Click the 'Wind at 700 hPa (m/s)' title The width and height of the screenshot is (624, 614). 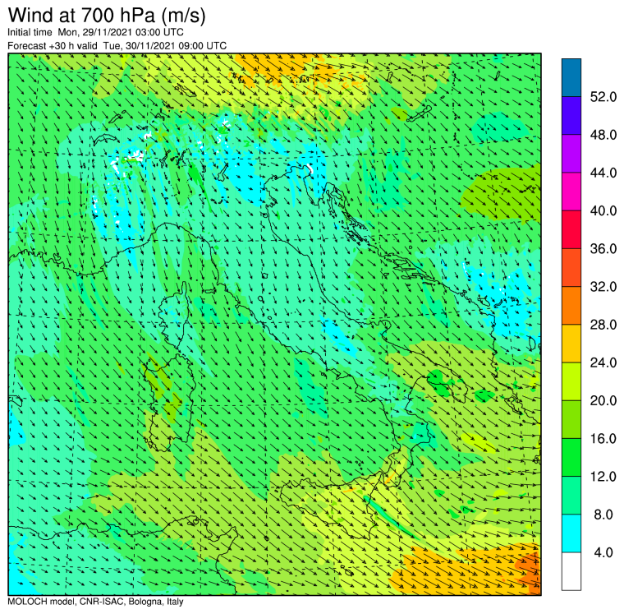click(107, 16)
